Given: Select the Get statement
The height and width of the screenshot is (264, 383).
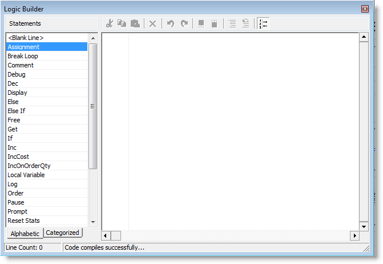Looking at the screenshot, I should [x=47, y=129].
